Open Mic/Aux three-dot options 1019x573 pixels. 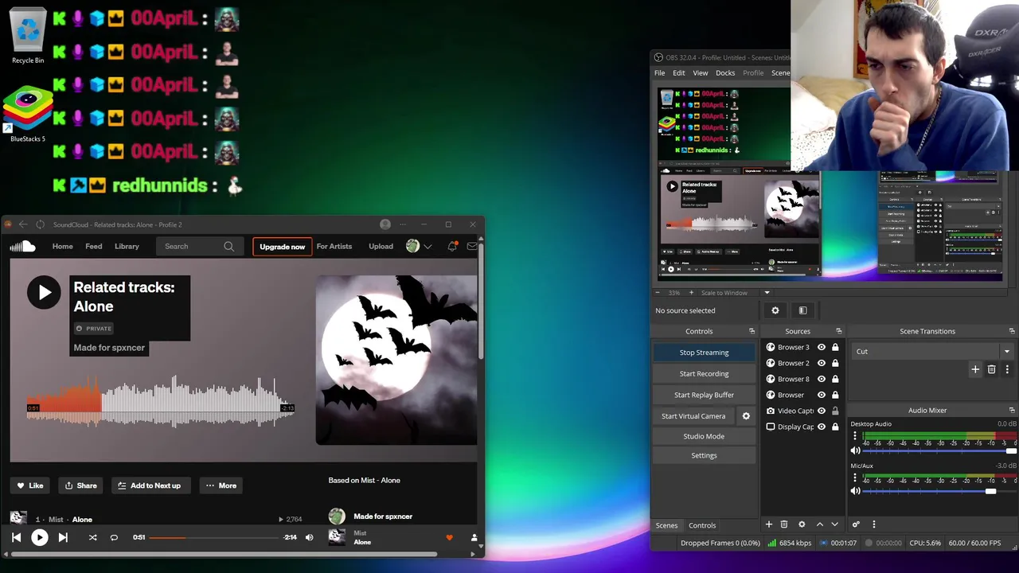click(x=855, y=477)
